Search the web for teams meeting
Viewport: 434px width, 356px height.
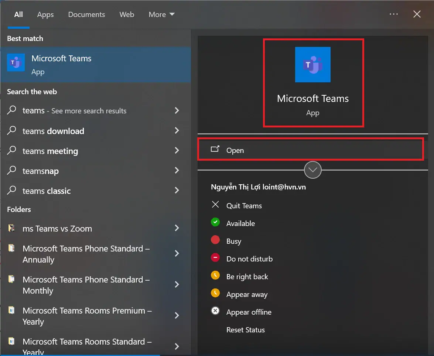coord(50,151)
